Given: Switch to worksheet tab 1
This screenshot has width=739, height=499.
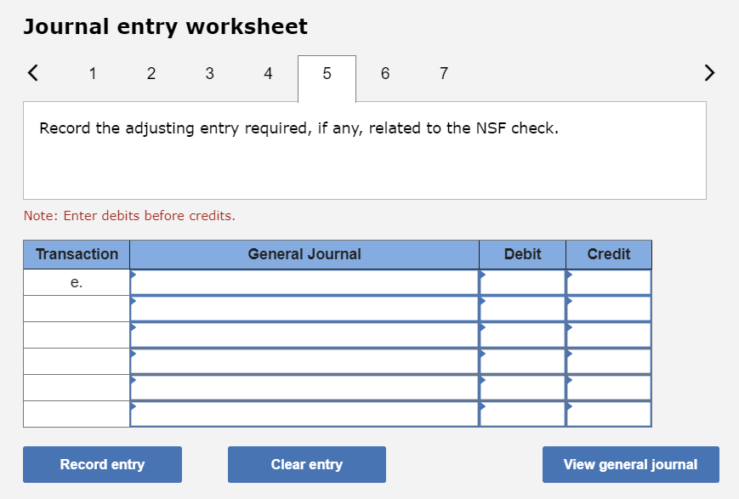Looking at the screenshot, I should coord(92,74).
